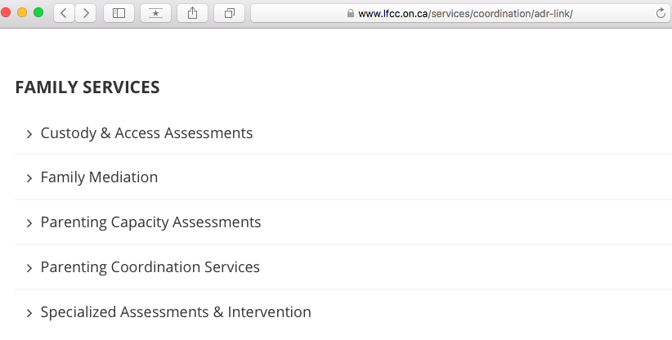Click the Specialized Assessments & Intervention label
The height and width of the screenshot is (340, 672).
coord(176,312)
